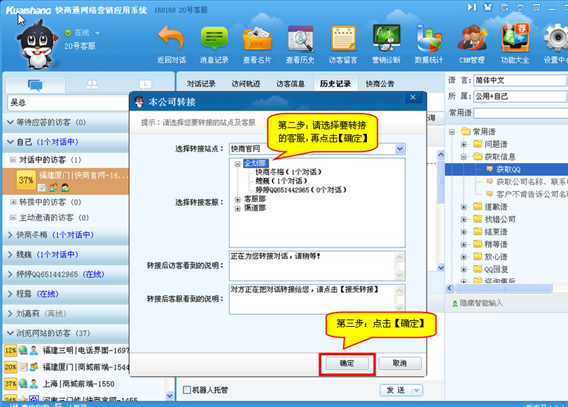
Task: Click the 常用语 search field
Action: point(520,113)
